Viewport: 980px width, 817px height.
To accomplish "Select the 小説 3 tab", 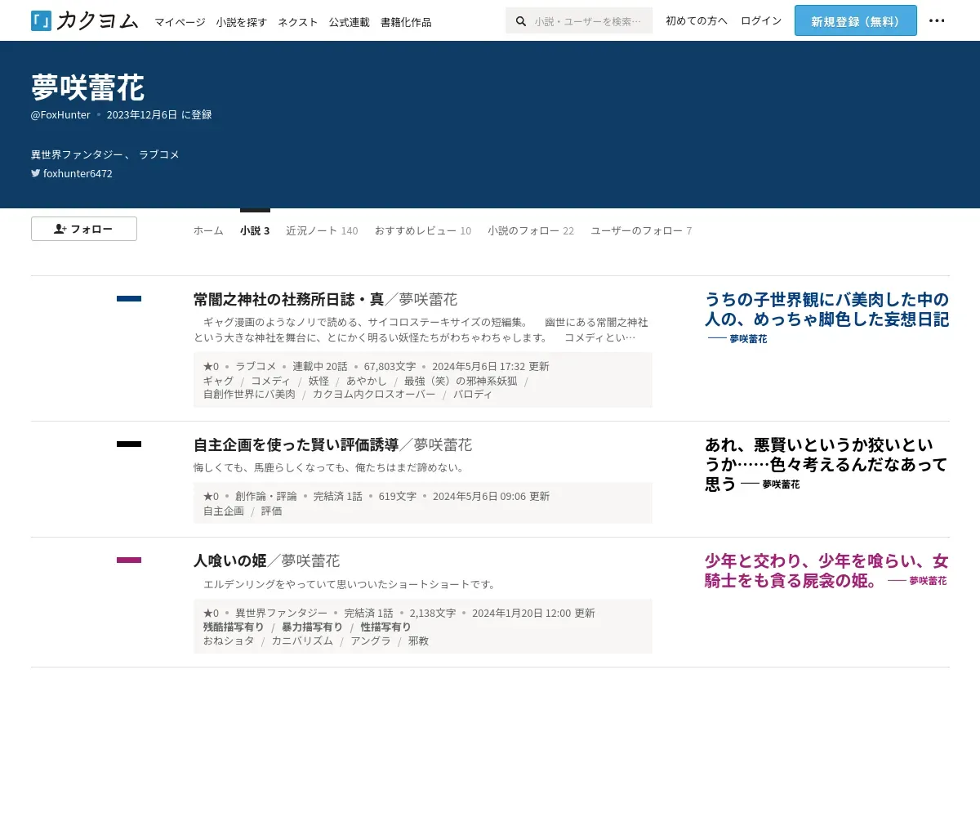I will (x=255, y=231).
